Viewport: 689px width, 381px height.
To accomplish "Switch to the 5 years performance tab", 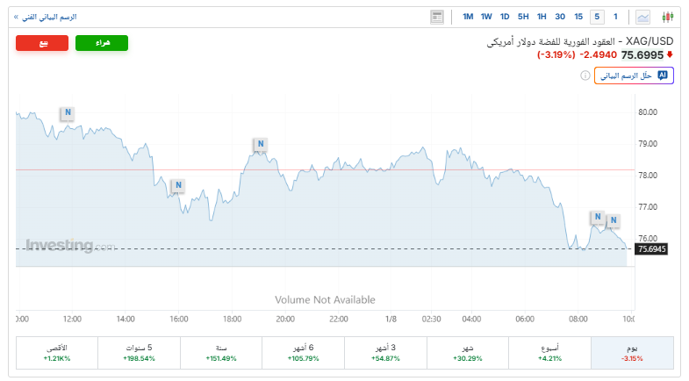I will coord(139,353).
